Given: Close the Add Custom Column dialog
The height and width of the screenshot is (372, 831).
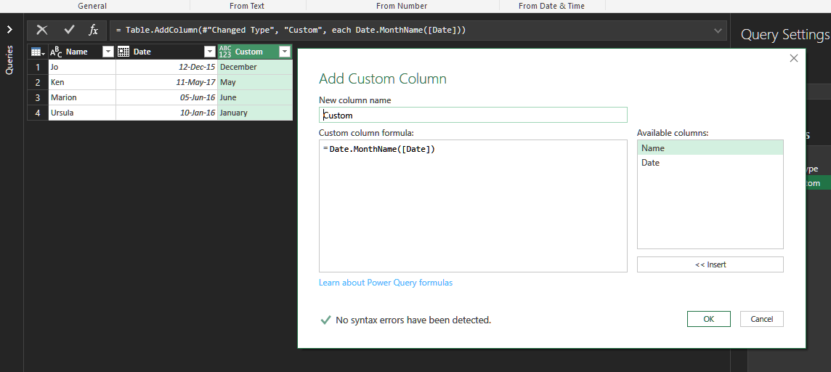Looking at the screenshot, I should pyautogui.click(x=793, y=58).
